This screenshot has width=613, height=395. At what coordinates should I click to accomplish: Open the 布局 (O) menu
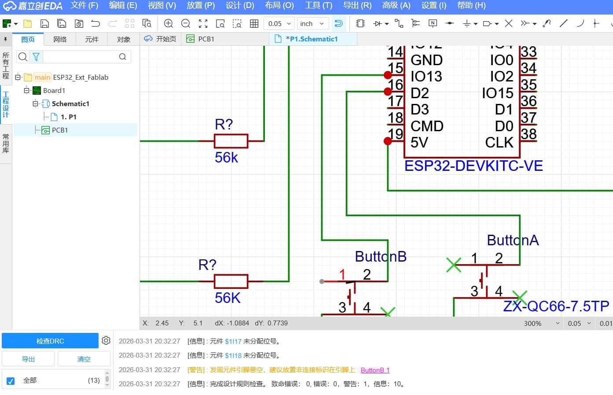(279, 5)
